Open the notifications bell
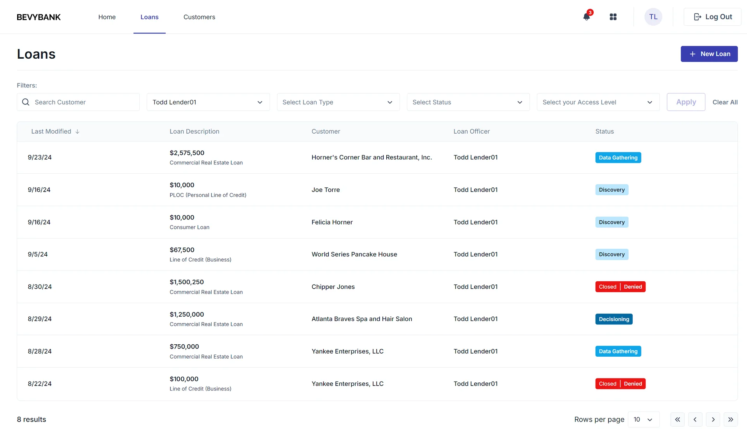The width and height of the screenshot is (747, 436). [586, 17]
